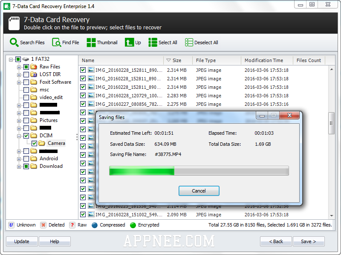Sort by the Size column arrow
The width and height of the screenshot is (341, 255).
[168, 60]
